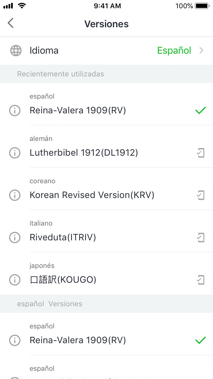Image resolution: width=213 pixels, height=379 pixels.
Task: Open the Español language selector
Action: 174,51
